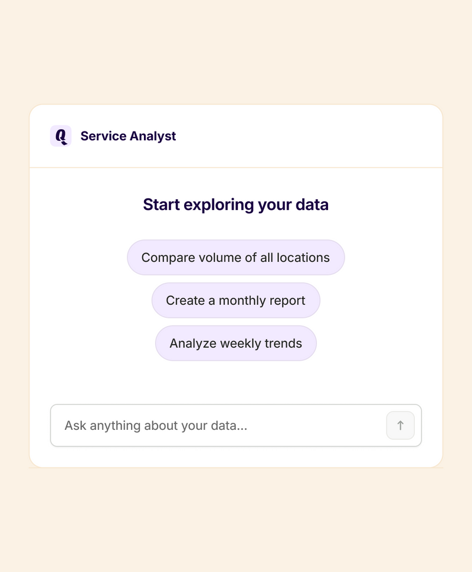Choose the 'Create a monthly report' chip

pyautogui.click(x=236, y=301)
